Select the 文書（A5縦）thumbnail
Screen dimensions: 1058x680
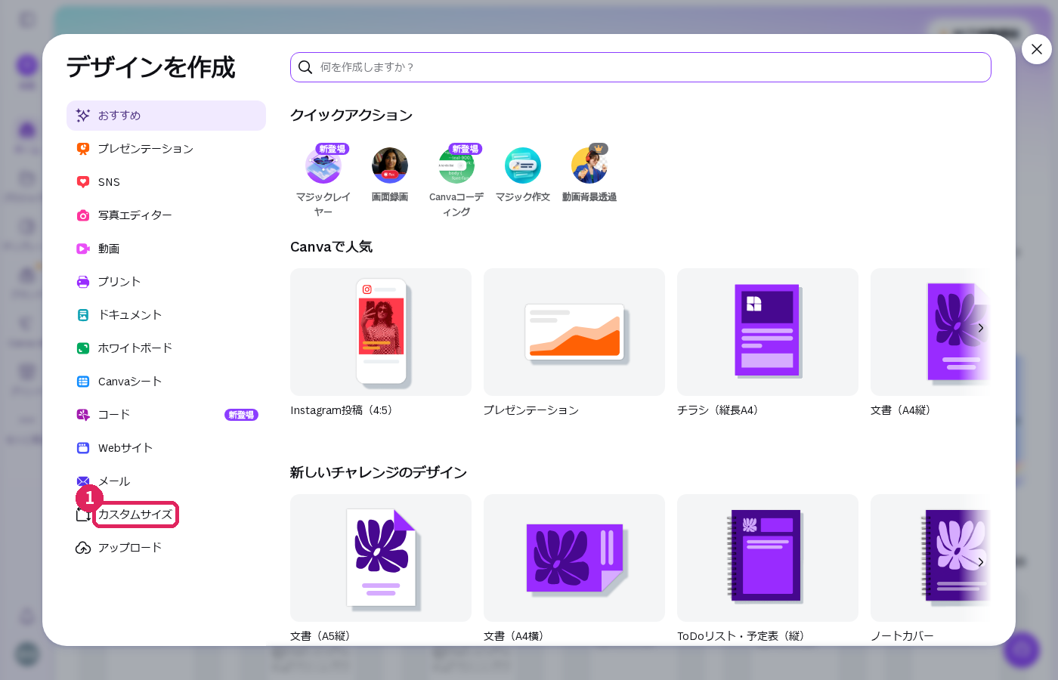pos(381,558)
